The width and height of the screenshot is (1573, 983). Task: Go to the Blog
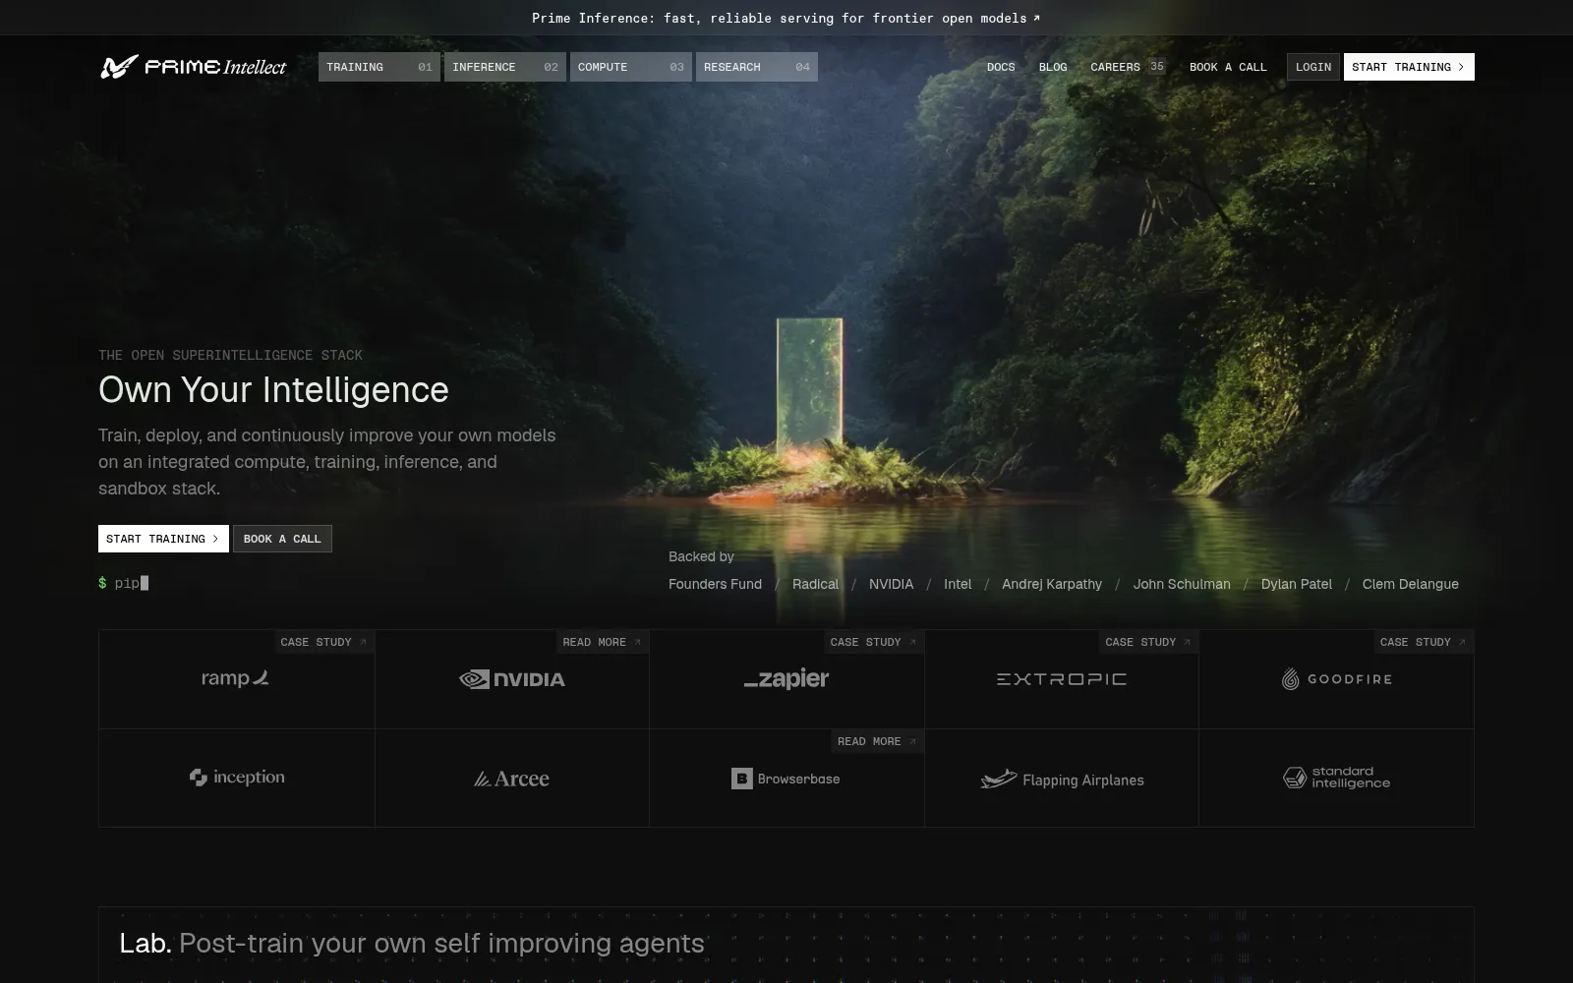[x=1053, y=67]
